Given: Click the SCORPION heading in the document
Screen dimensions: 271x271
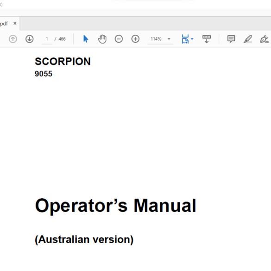Looking at the screenshot, I should point(63,61).
